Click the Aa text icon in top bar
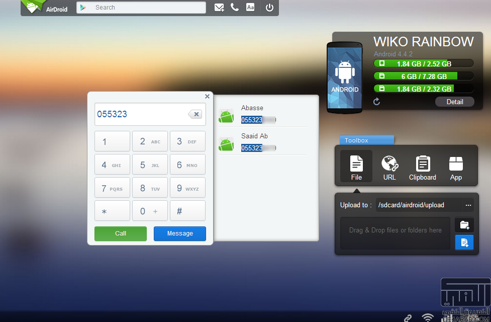Viewport: 491px width, 322px height. pos(250,7)
